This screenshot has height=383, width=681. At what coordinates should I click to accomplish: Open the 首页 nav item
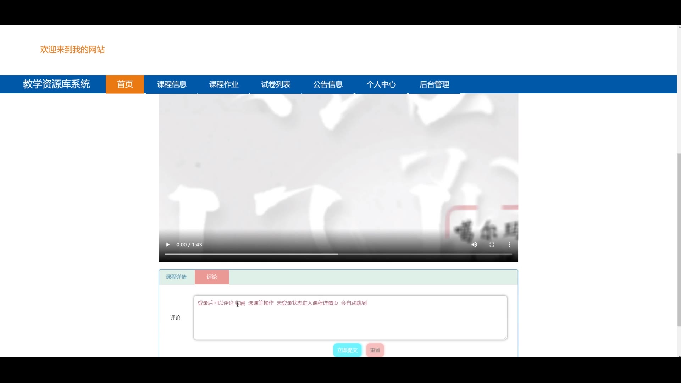coord(125,84)
